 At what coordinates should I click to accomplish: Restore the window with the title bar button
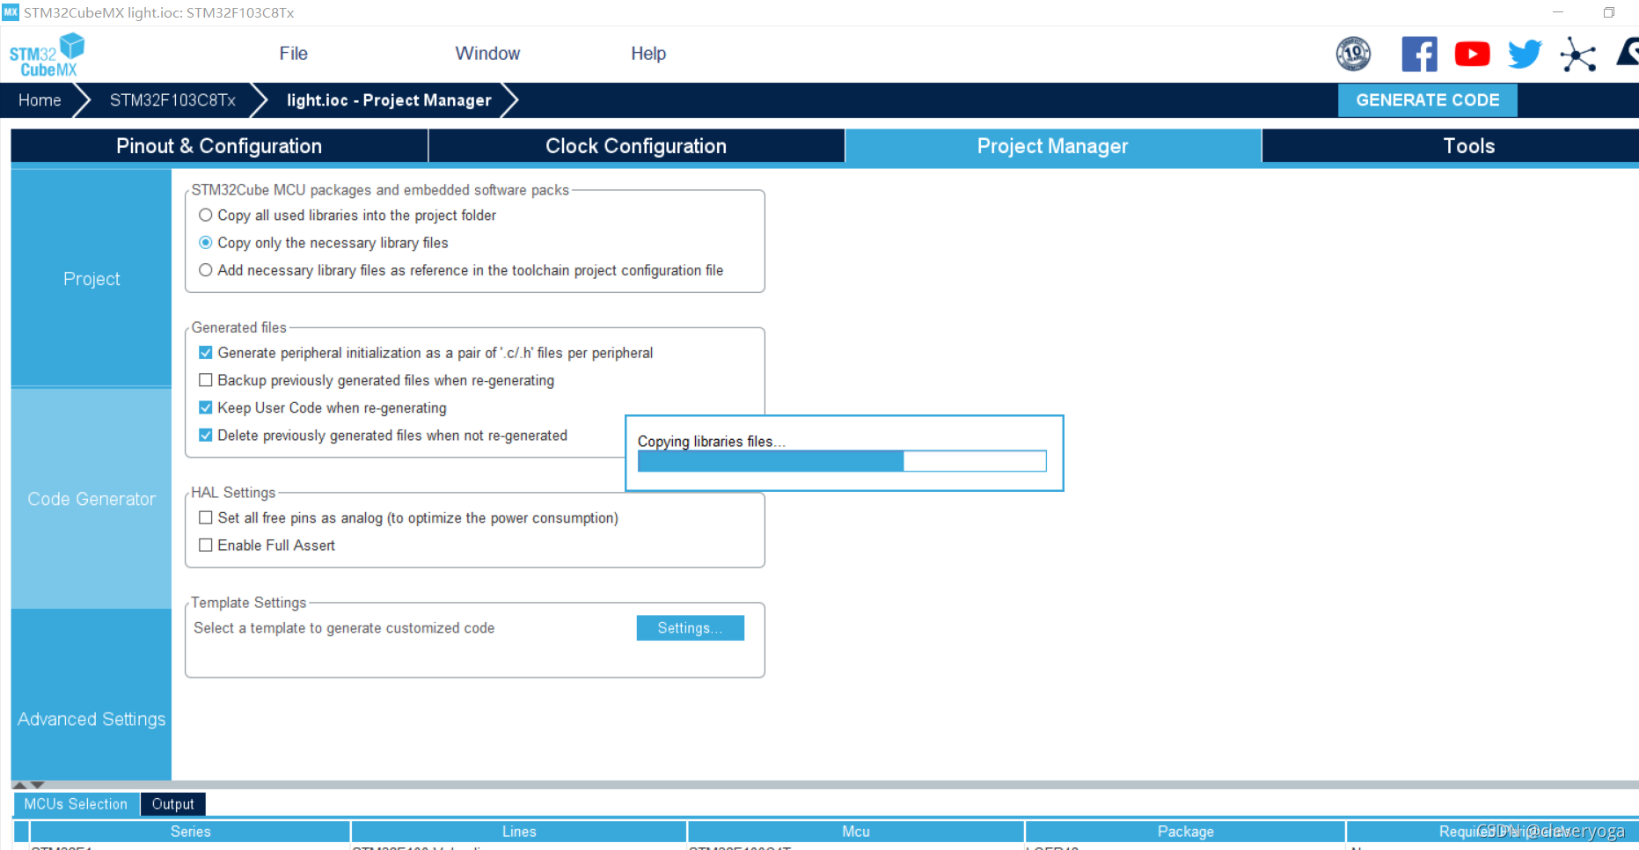click(x=1608, y=12)
